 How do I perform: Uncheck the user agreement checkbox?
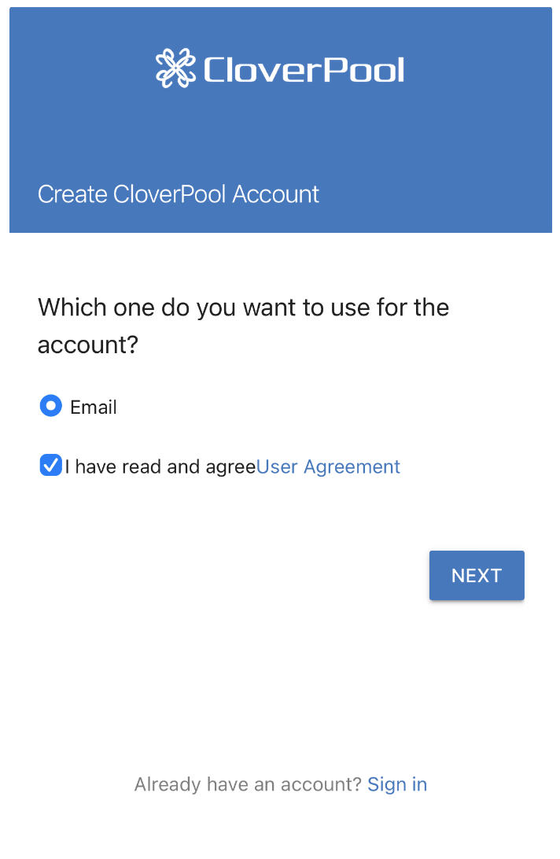click(x=50, y=466)
